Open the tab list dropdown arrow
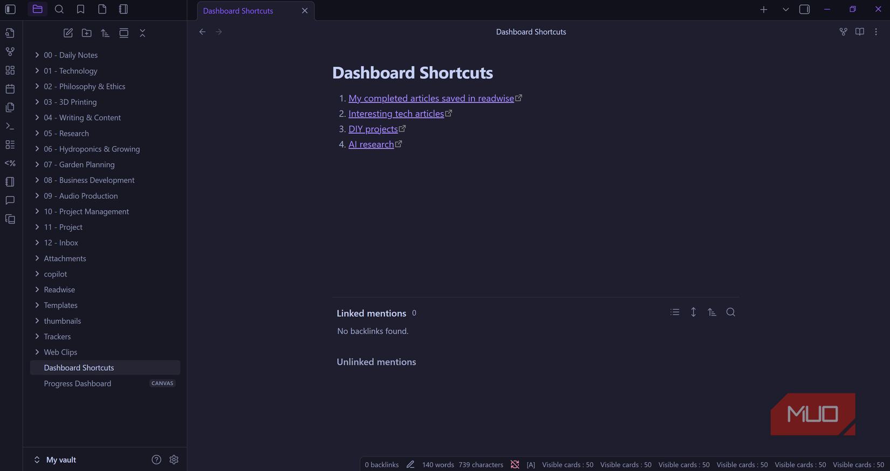Viewport: 890px width, 471px height. point(785,9)
